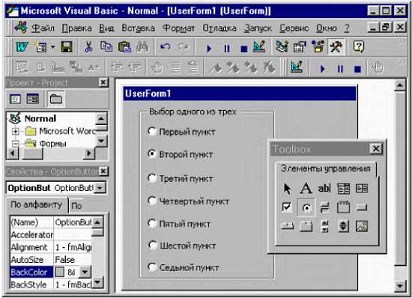412x298 pixels.
Task: Select the Image control in Toolbox
Action: tap(362, 226)
